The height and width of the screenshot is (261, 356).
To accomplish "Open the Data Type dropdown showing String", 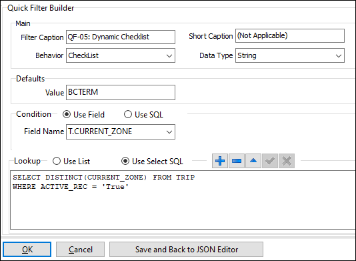I will [290, 55].
